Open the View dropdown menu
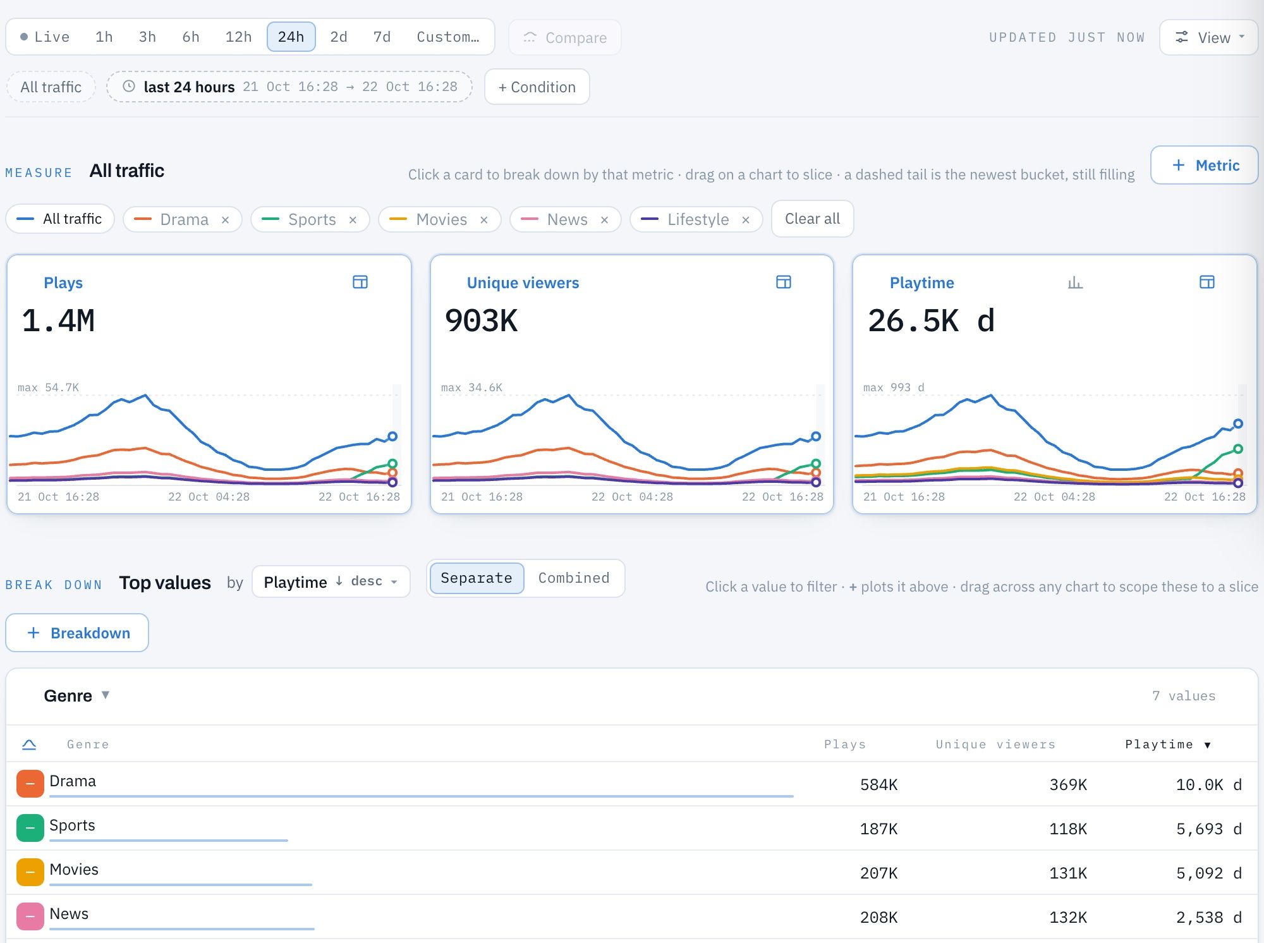 [1208, 37]
